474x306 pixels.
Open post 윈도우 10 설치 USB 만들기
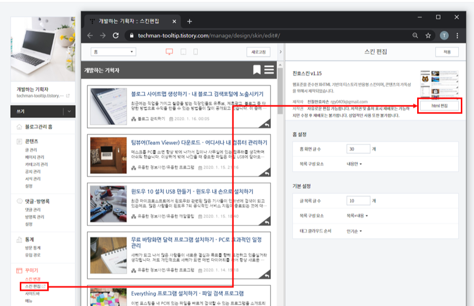click(192, 192)
